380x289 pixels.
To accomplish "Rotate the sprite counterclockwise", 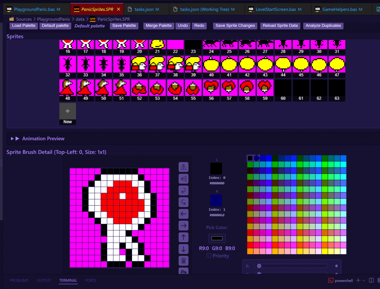I will tap(183, 190).
